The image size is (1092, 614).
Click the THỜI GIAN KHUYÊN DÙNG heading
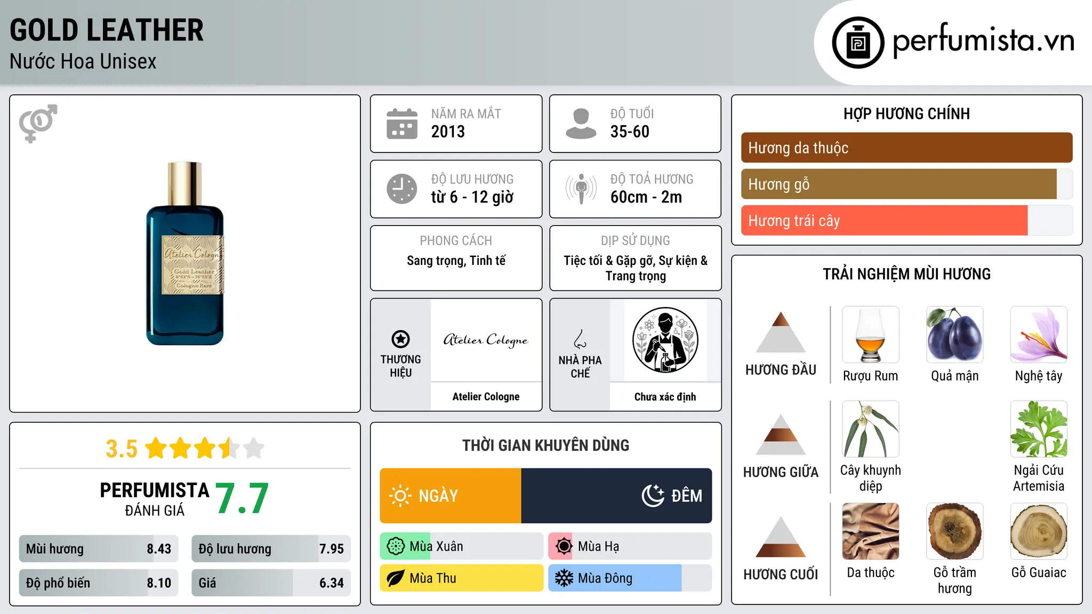click(546, 445)
